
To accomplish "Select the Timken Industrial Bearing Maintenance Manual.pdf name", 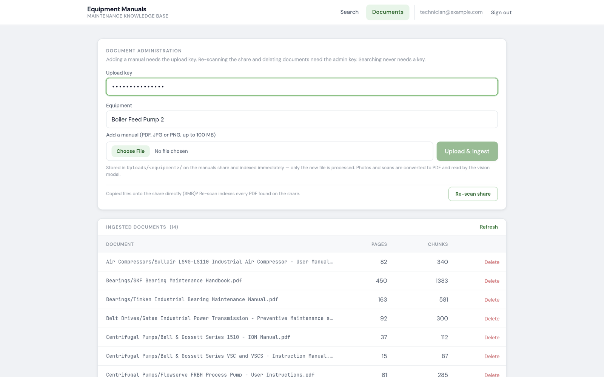I will (x=192, y=299).
